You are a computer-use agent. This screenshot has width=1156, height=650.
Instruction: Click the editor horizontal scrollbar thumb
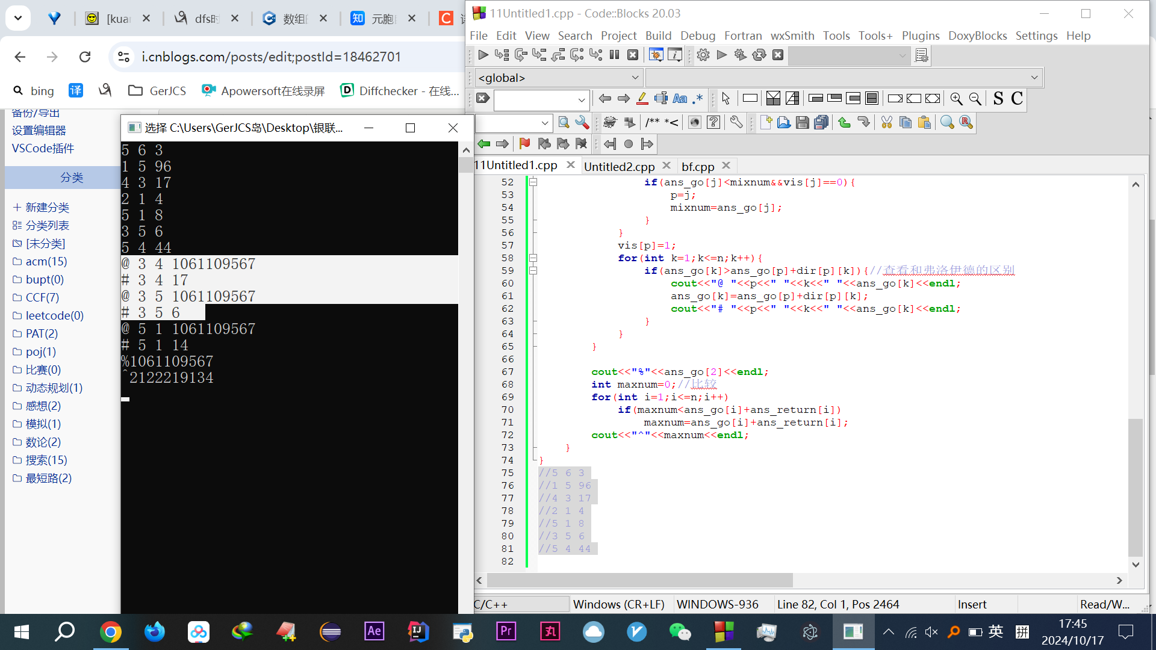tap(639, 580)
